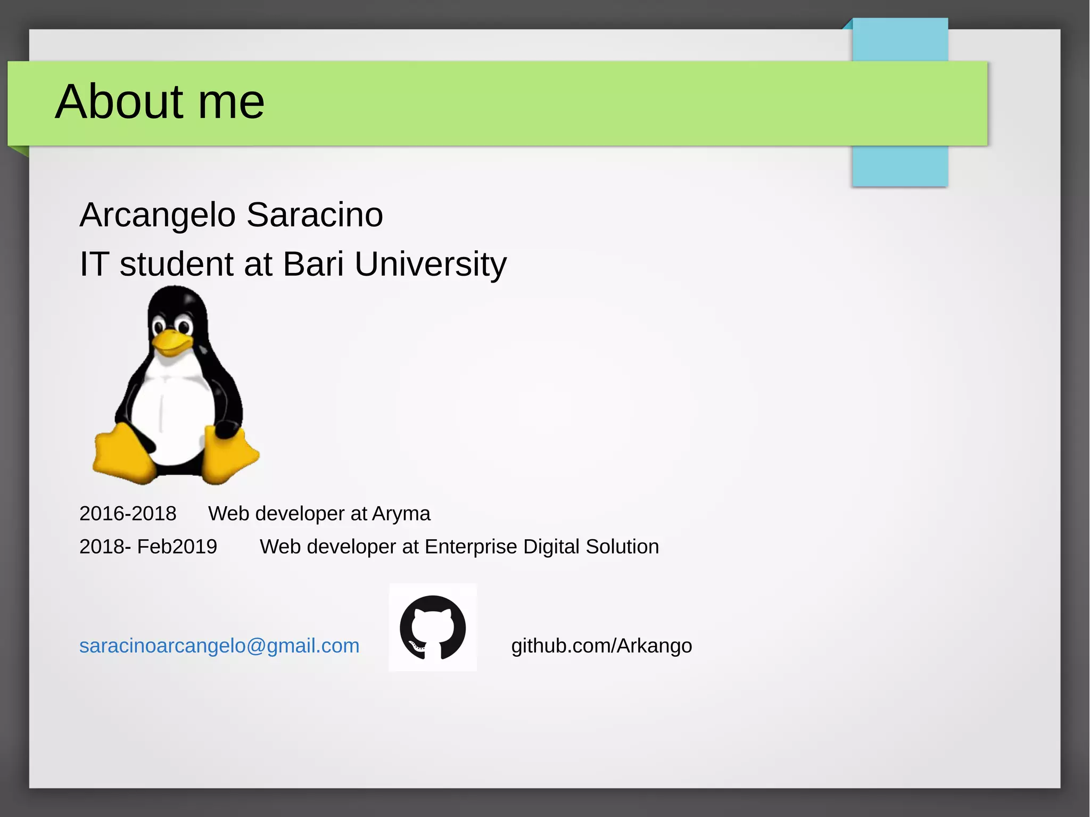Click "Web developer at Aryma" text
This screenshot has height=817, width=1090.
pos(319,514)
